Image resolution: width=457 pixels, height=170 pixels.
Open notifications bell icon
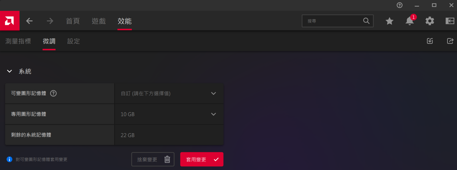point(410,21)
